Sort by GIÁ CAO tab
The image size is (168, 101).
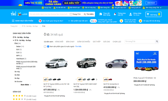(106, 42)
